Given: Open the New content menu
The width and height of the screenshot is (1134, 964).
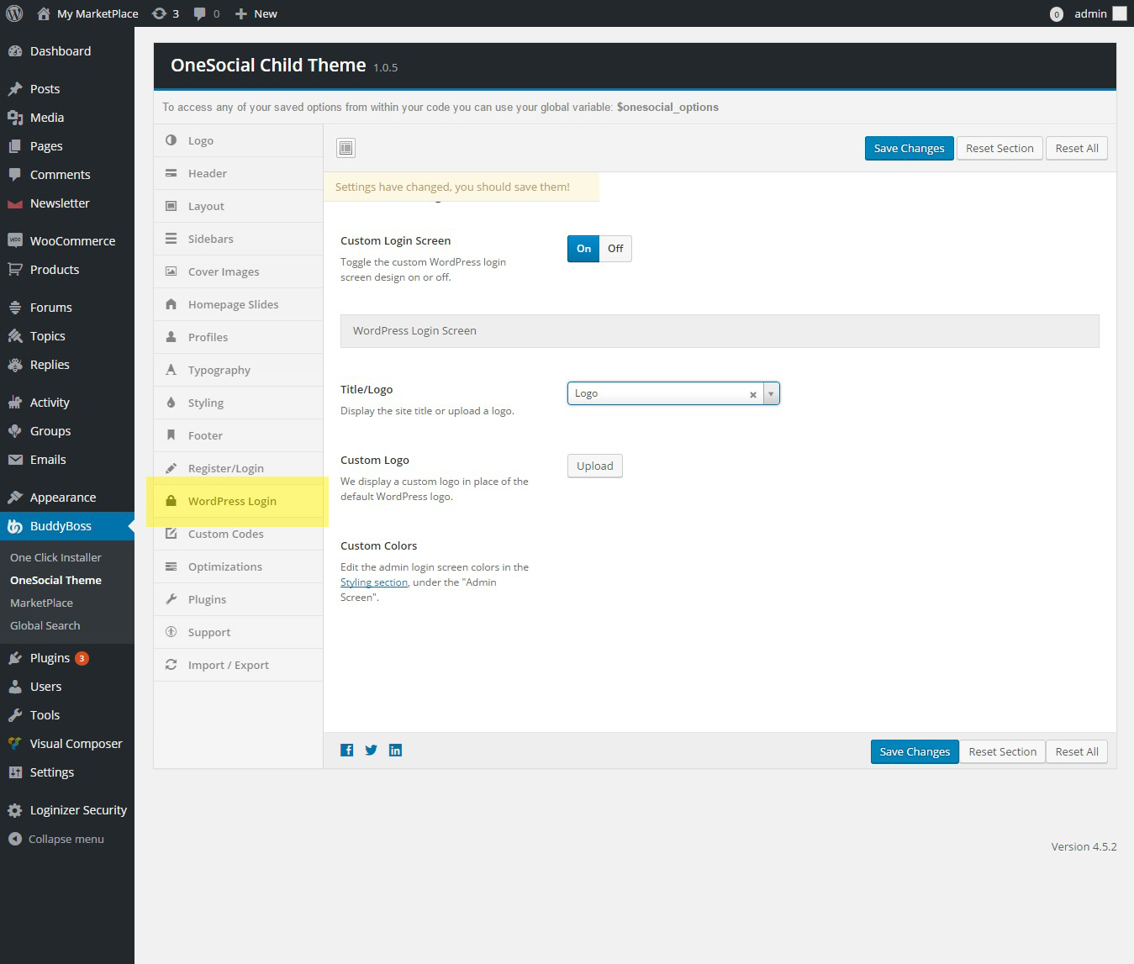Looking at the screenshot, I should pyautogui.click(x=256, y=13).
